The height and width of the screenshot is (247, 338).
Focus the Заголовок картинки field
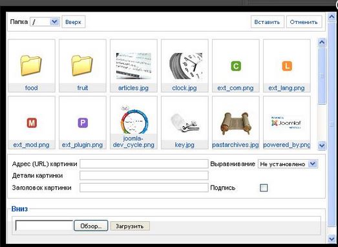coord(144,188)
